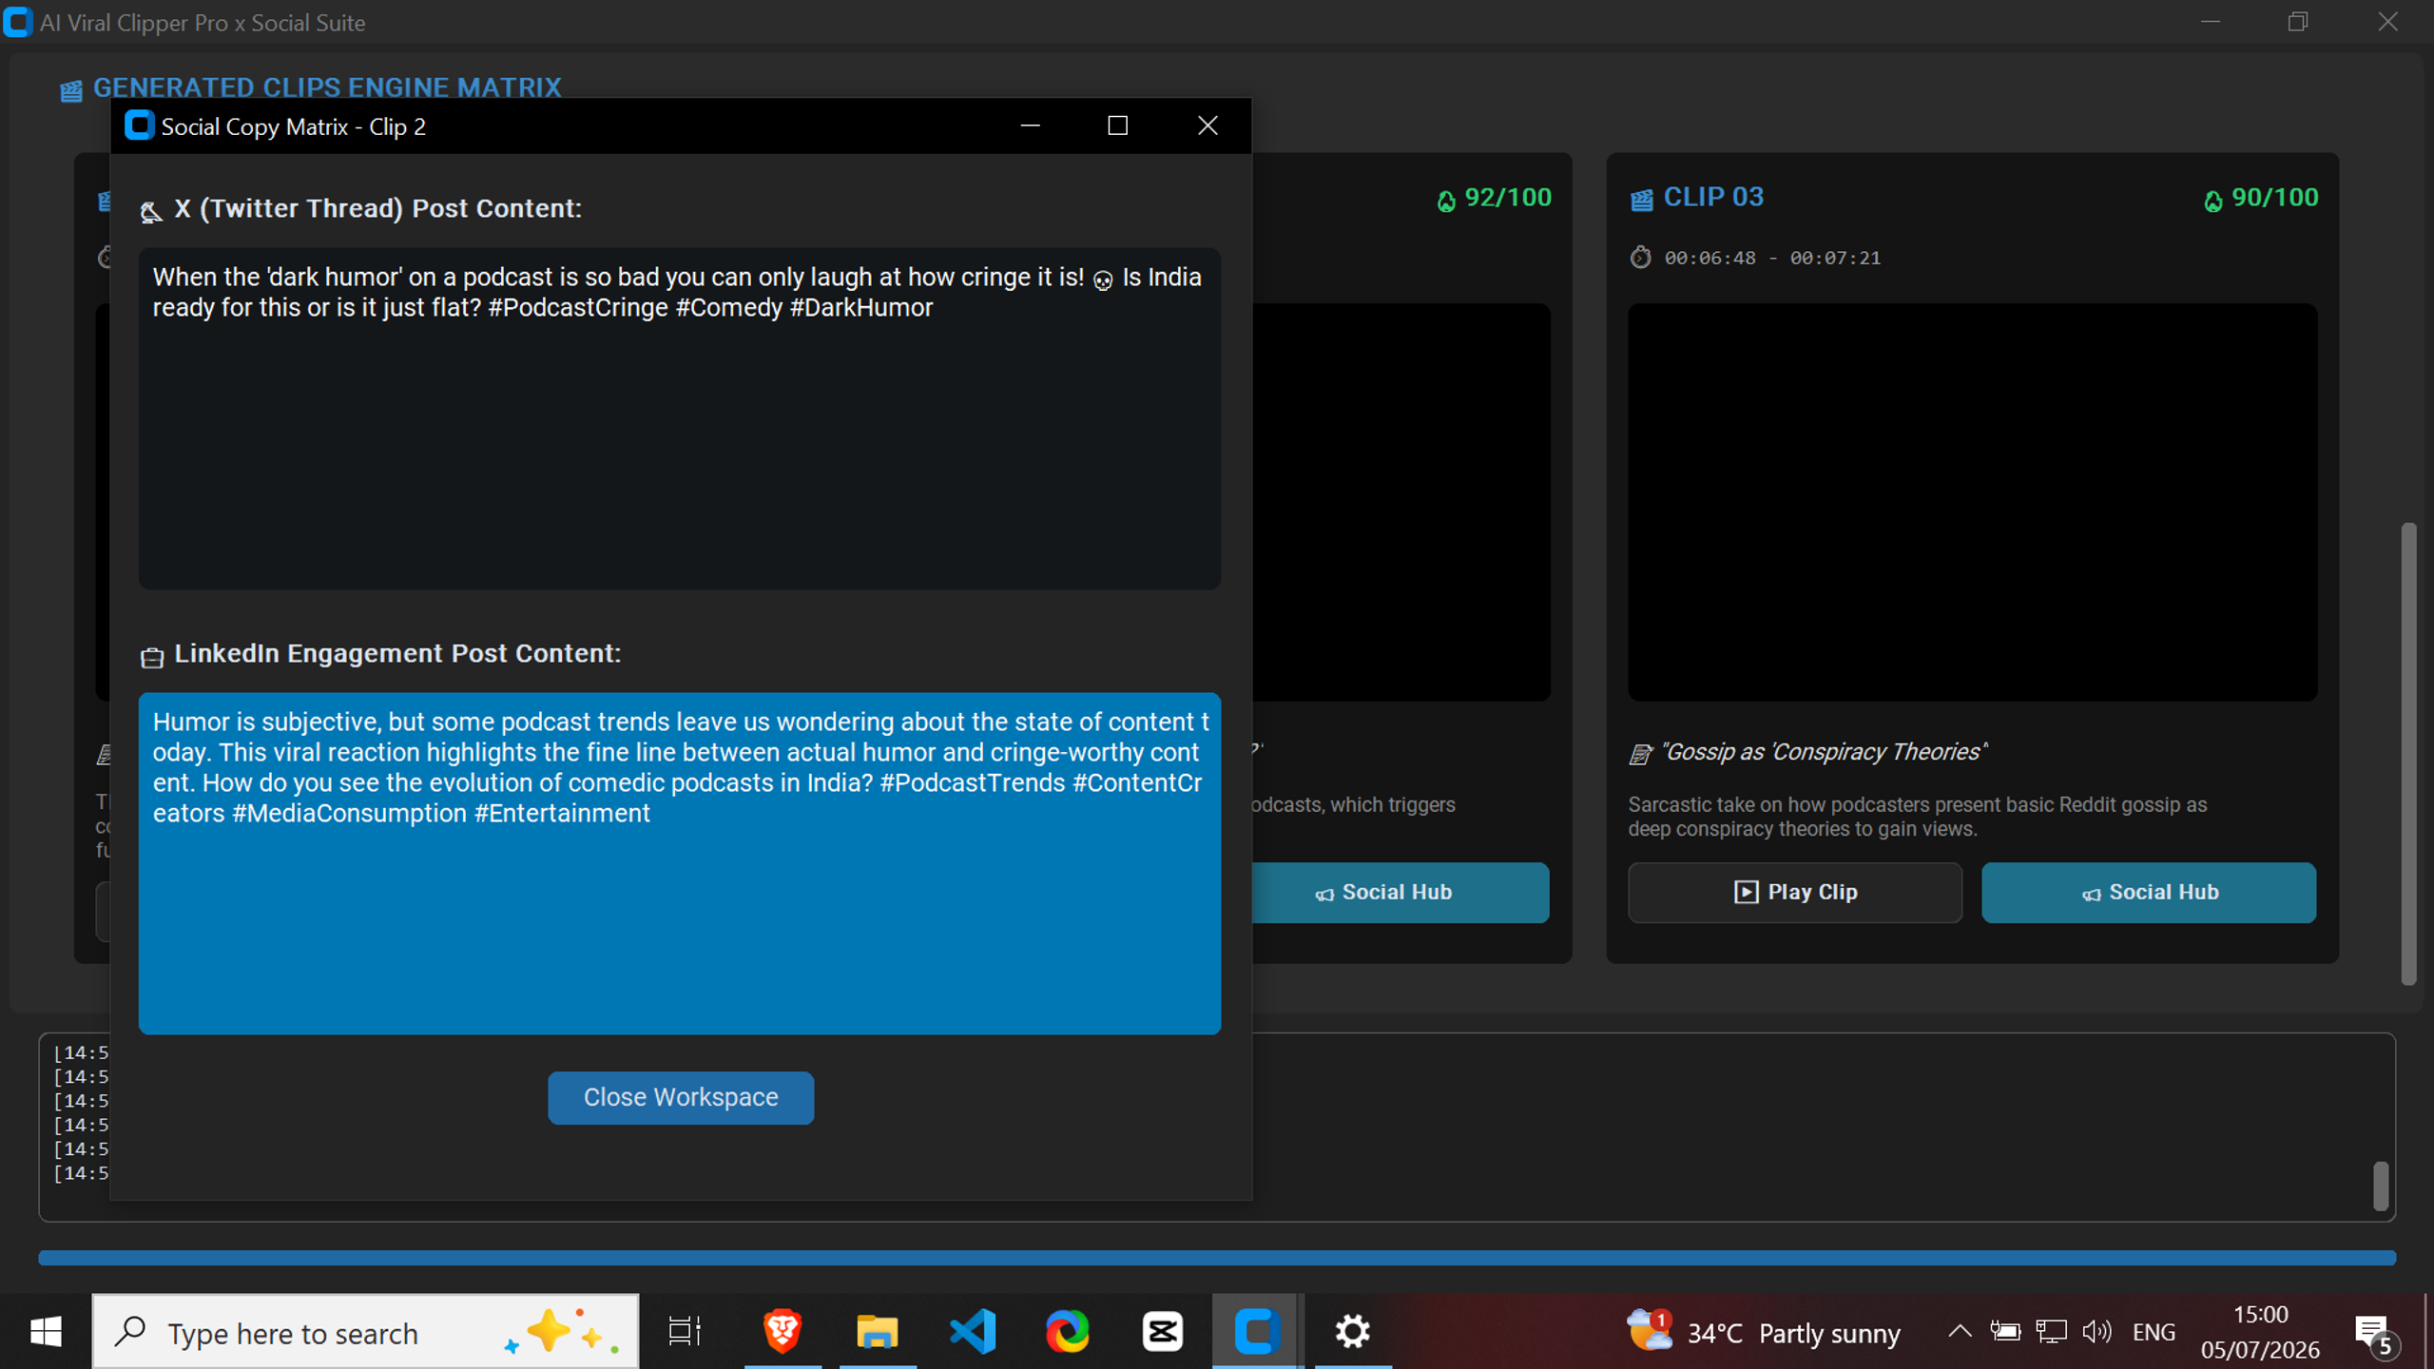This screenshot has height=1369, width=2434.
Task: Open CapCut from the taskbar
Action: 1163,1332
